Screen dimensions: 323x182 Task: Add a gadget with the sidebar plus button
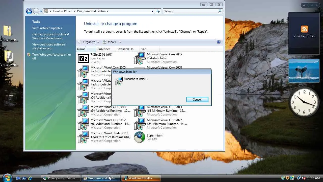tap(304, 5)
